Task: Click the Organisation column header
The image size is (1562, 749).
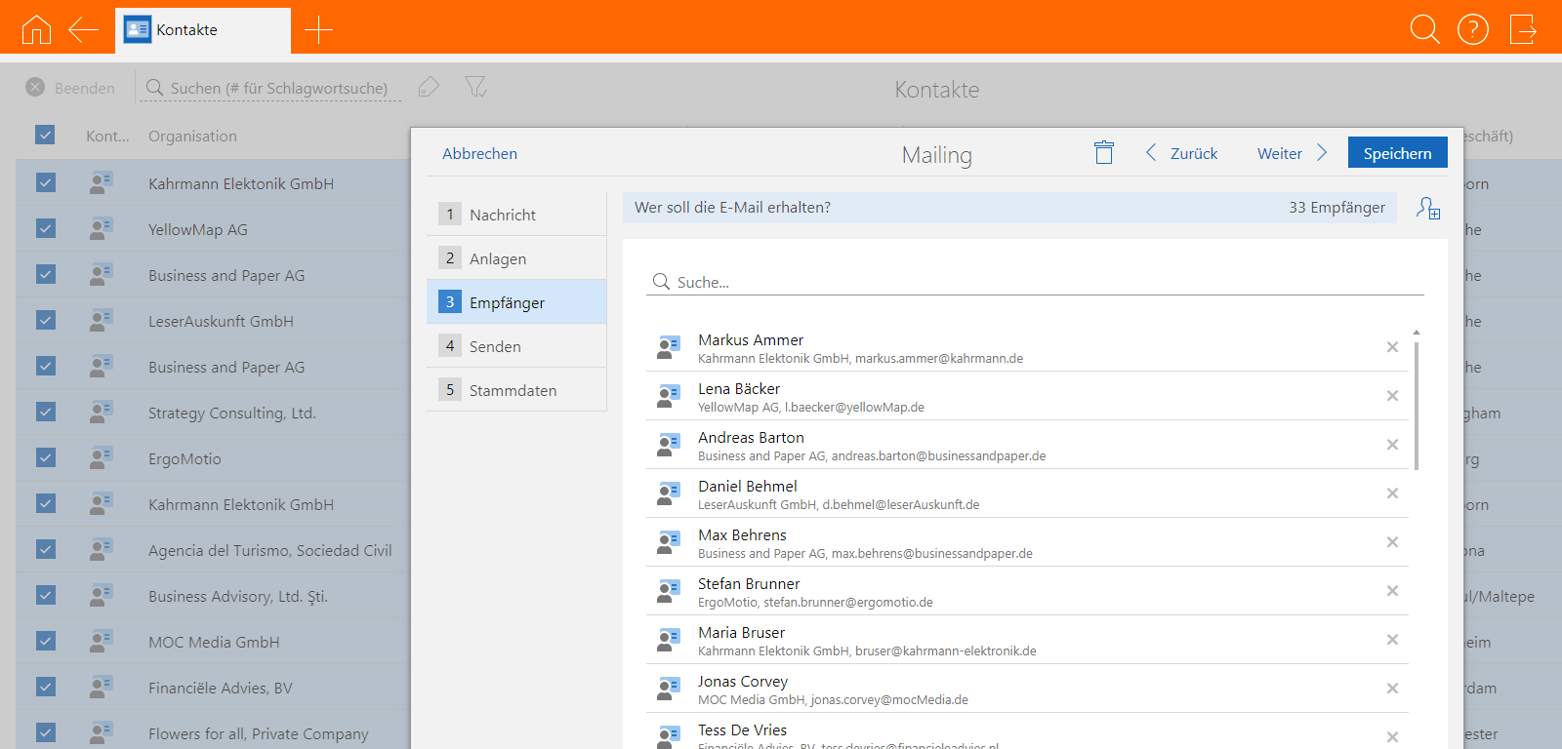Action: click(x=192, y=136)
